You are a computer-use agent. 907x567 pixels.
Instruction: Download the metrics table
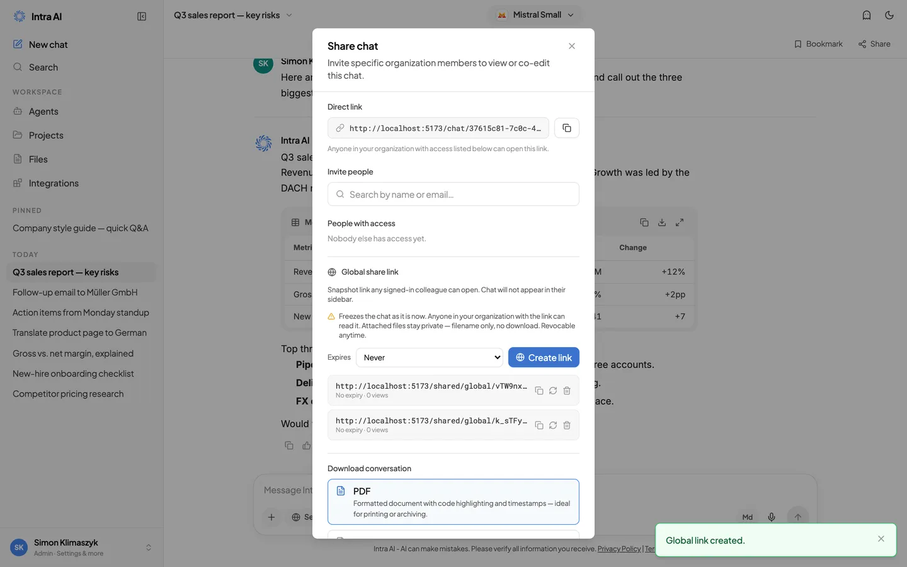pyautogui.click(x=662, y=222)
